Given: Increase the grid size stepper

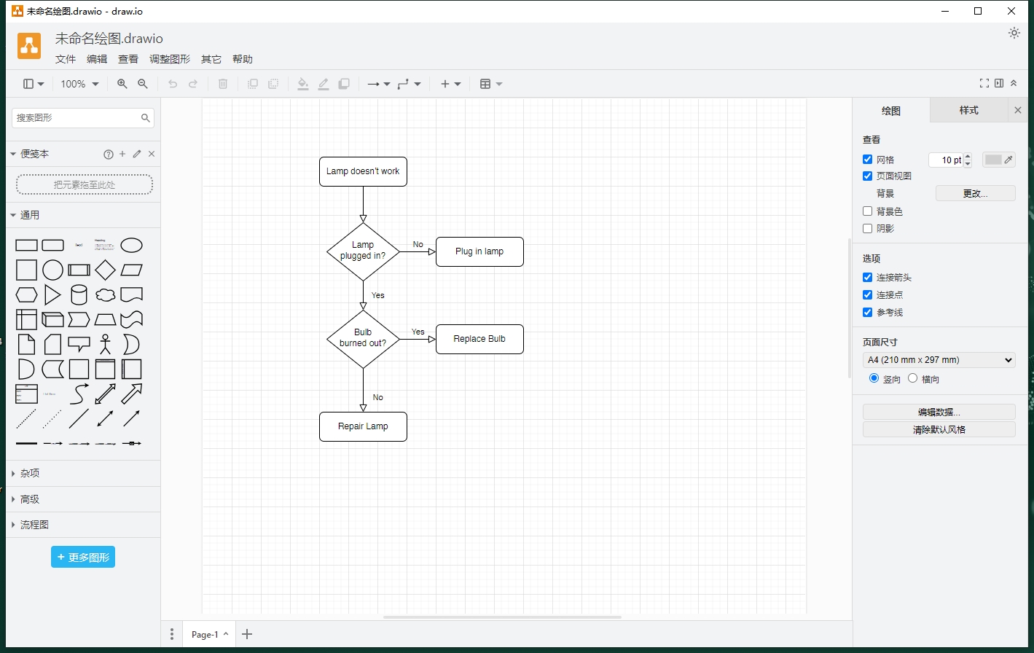Looking at the screenshot, I should click(968, 156).
